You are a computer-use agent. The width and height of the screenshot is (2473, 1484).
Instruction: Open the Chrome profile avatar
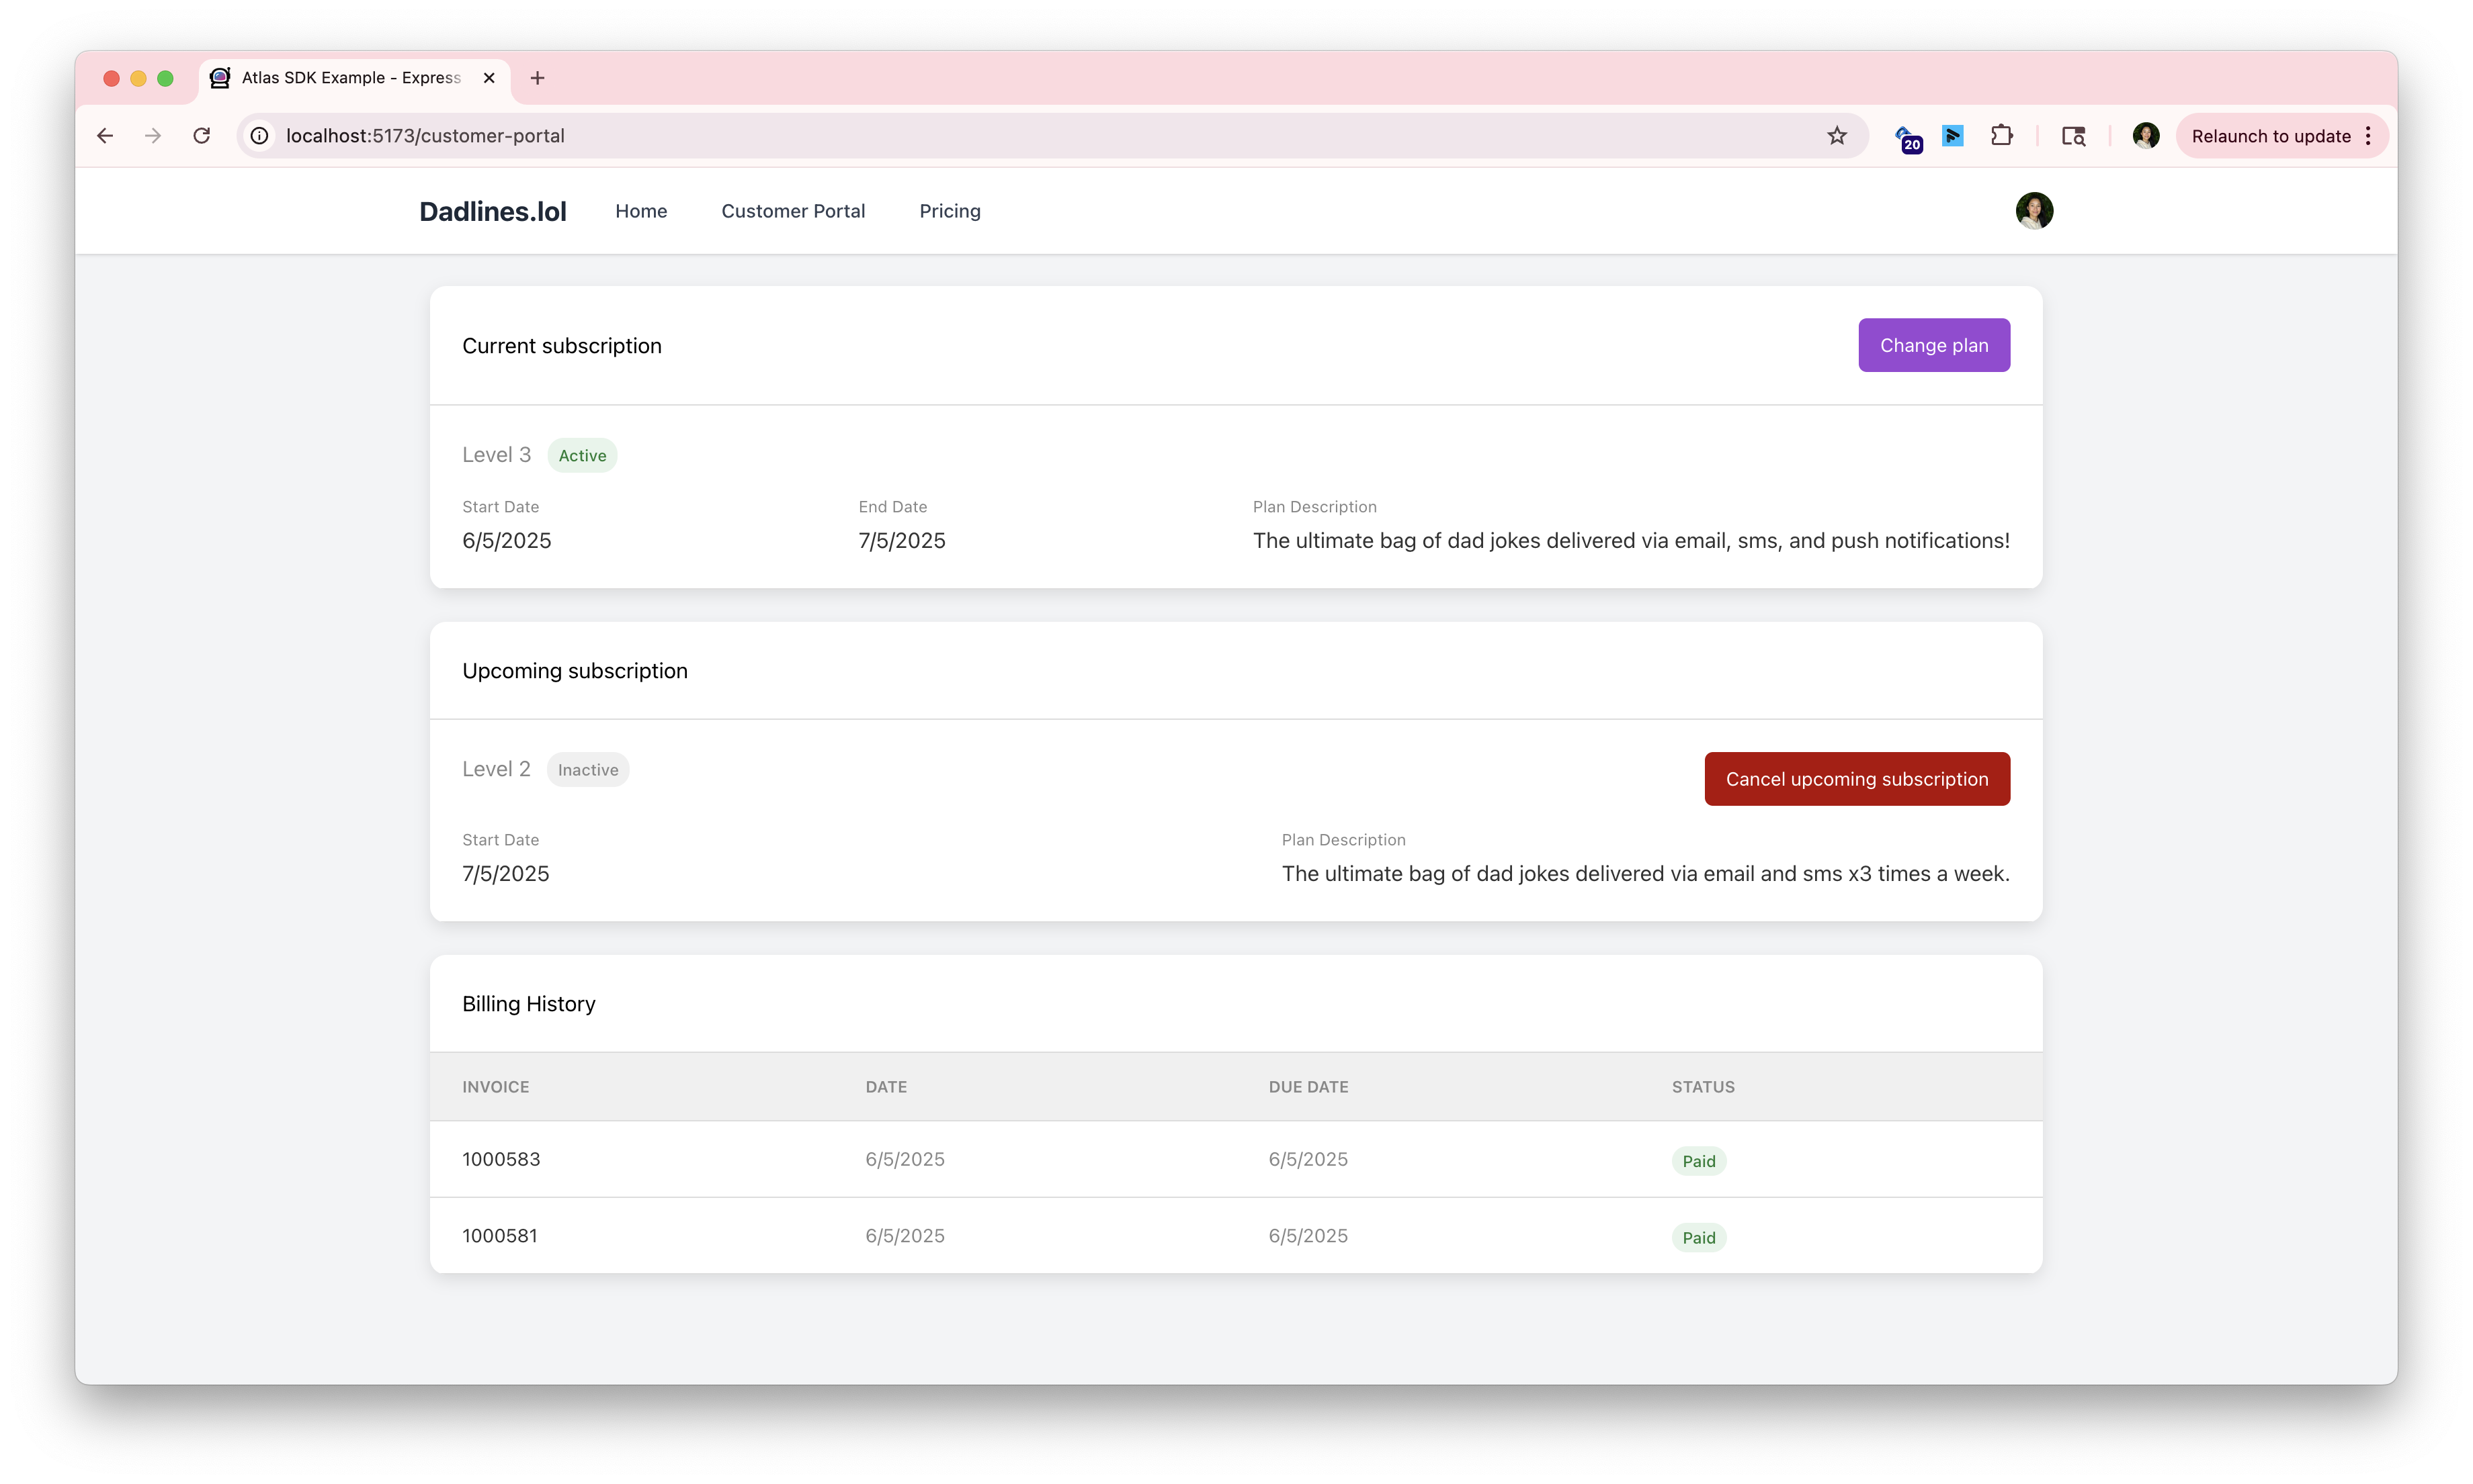(x=2145, y=135)
